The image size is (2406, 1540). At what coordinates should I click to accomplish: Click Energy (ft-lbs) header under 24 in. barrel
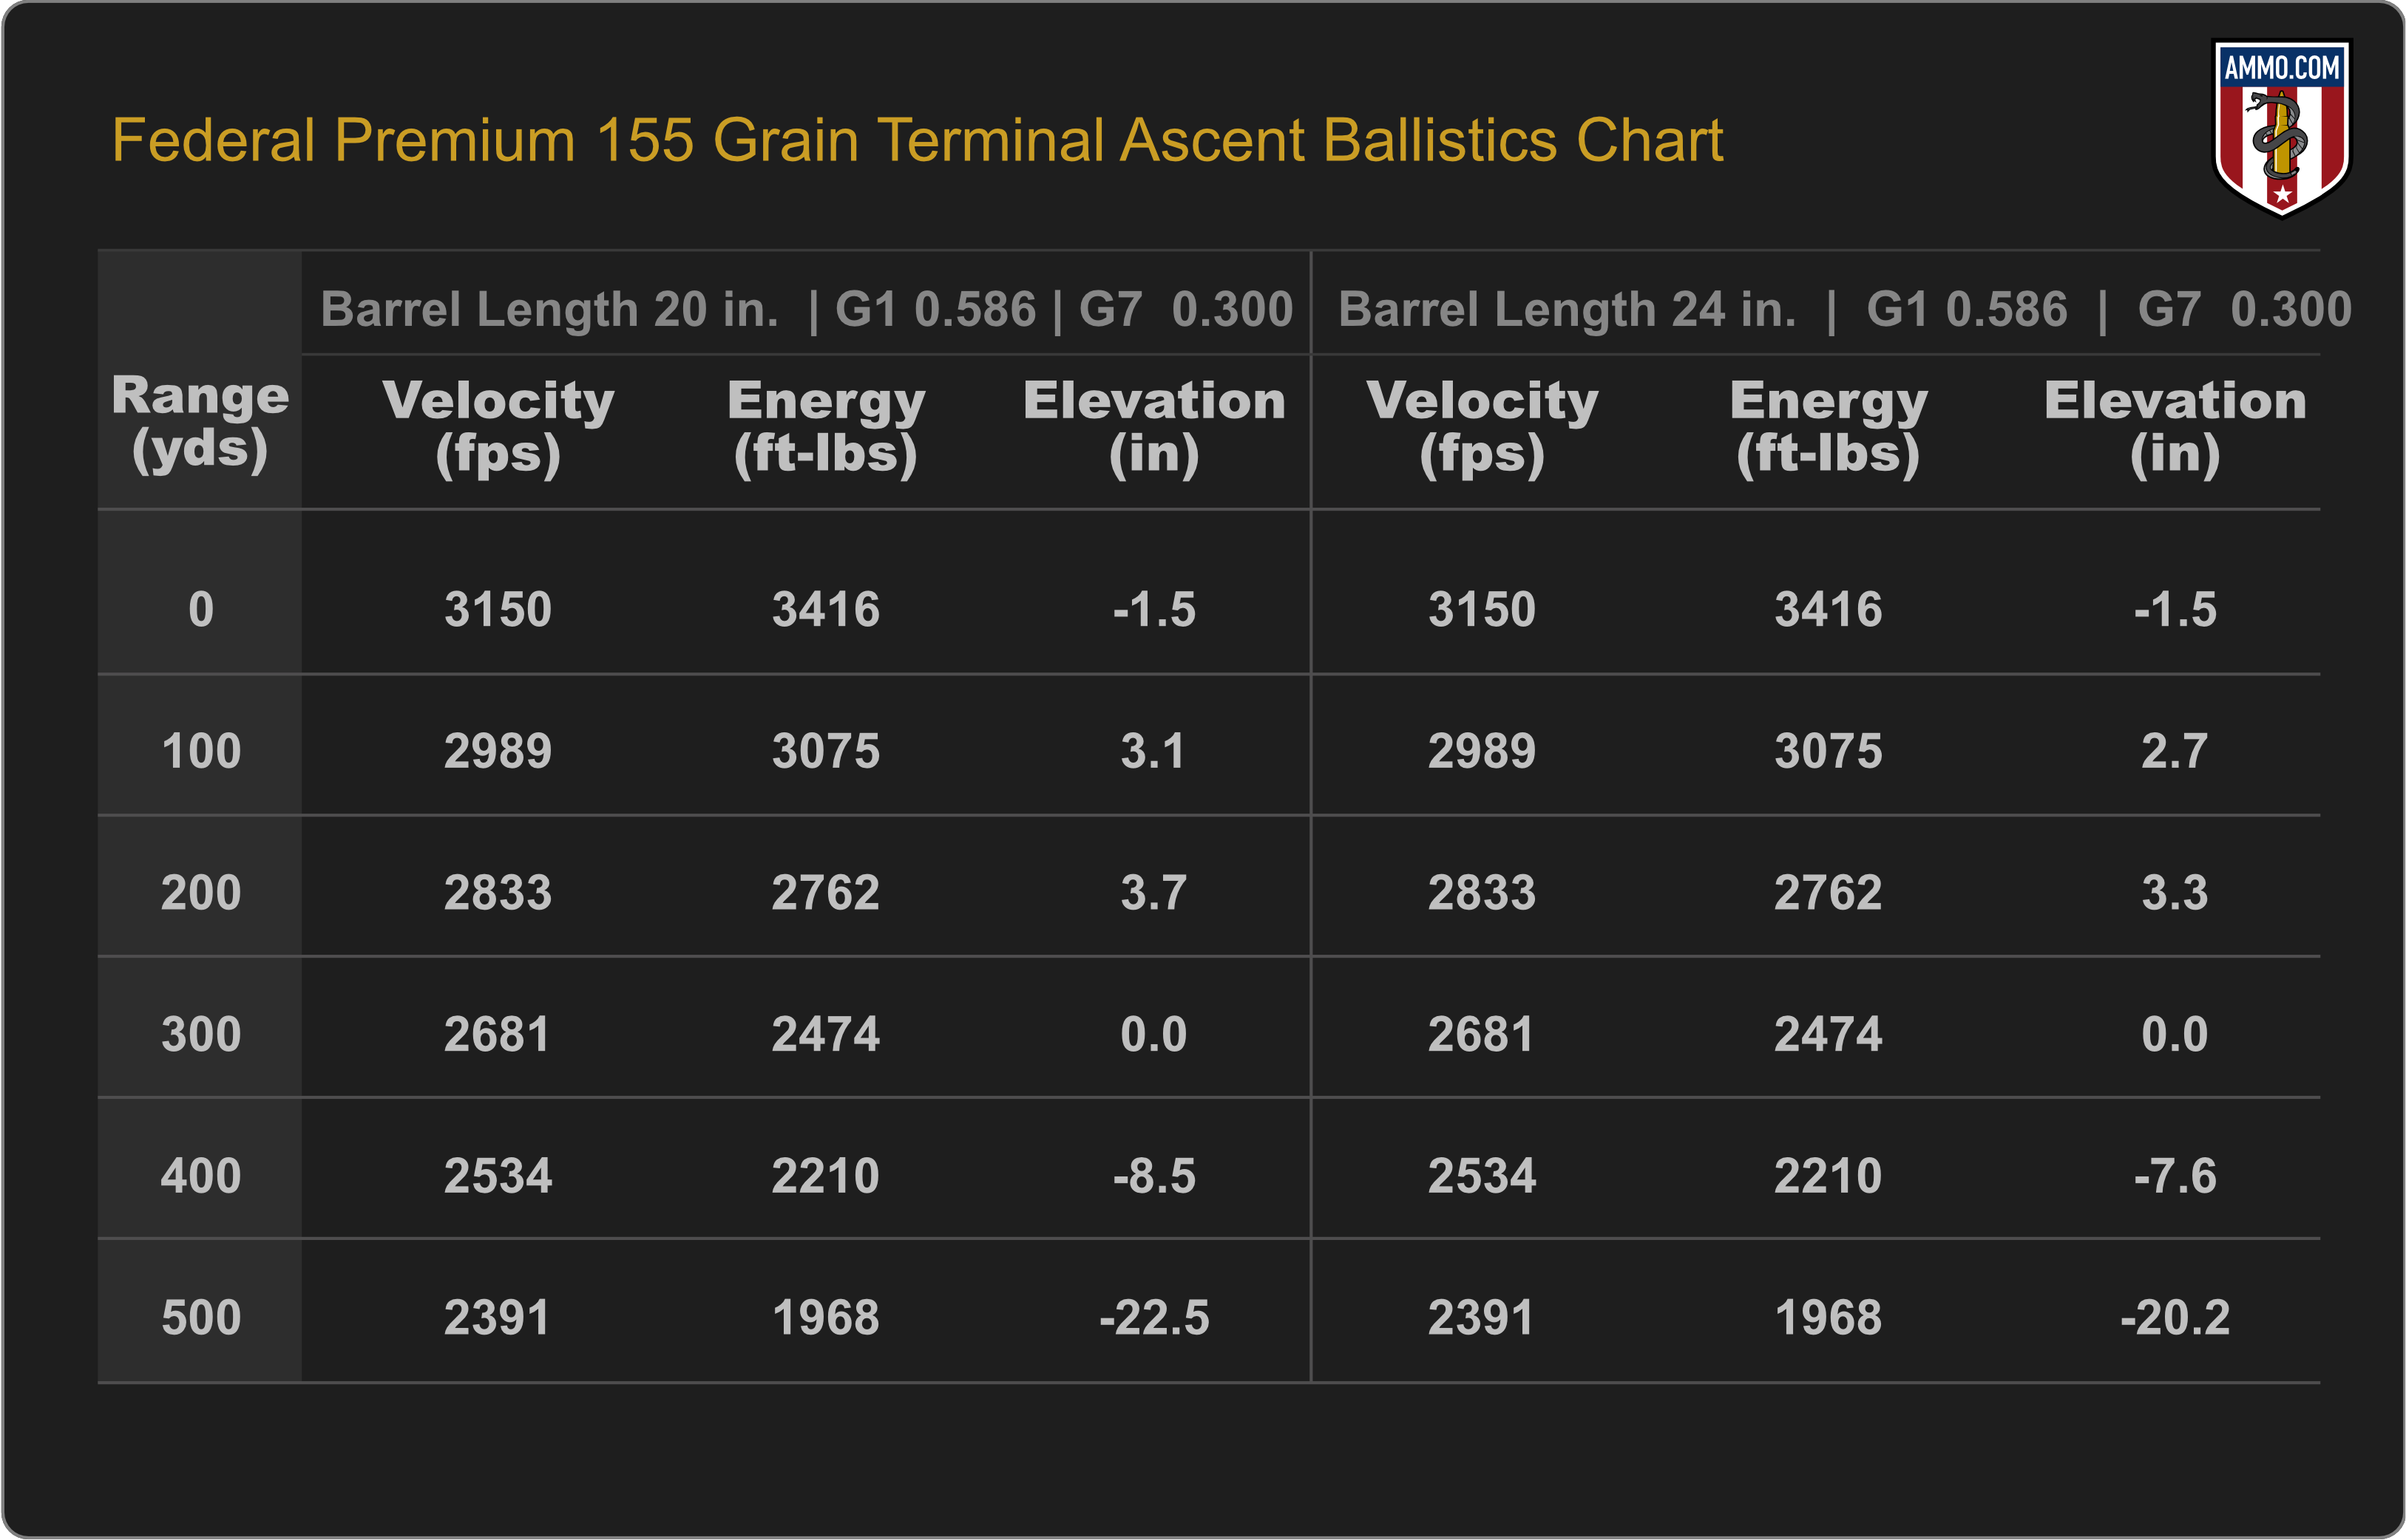tap(1828, 427)
